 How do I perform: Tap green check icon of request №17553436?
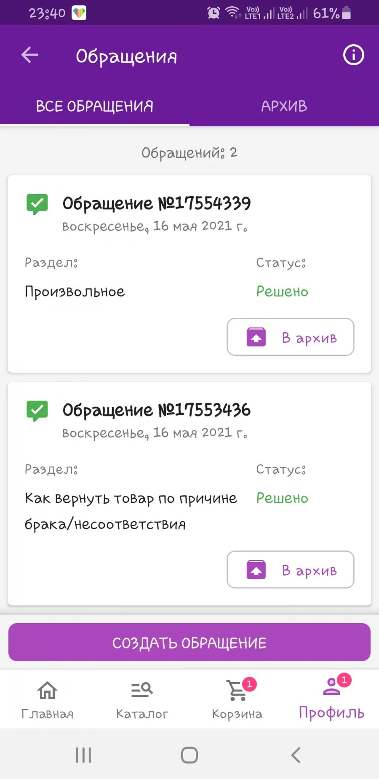[37, 411]
